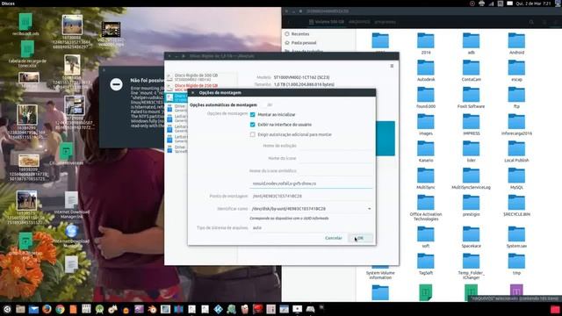Open the Discos window hamburger menu
Screen dimensions: 562x316
tap(392, 66)
